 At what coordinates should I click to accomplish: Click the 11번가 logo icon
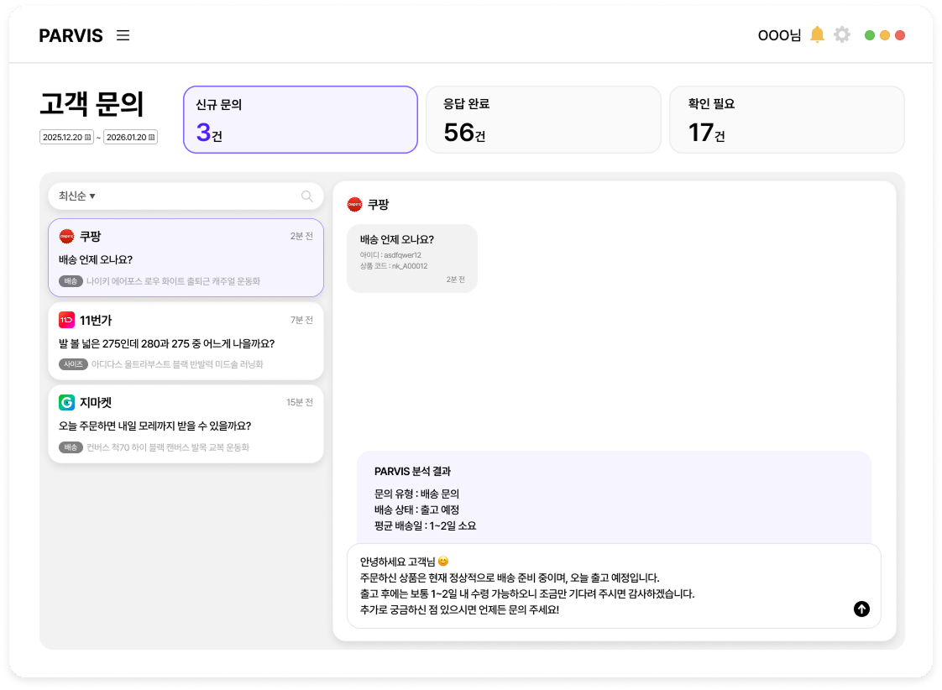[66, 320]
